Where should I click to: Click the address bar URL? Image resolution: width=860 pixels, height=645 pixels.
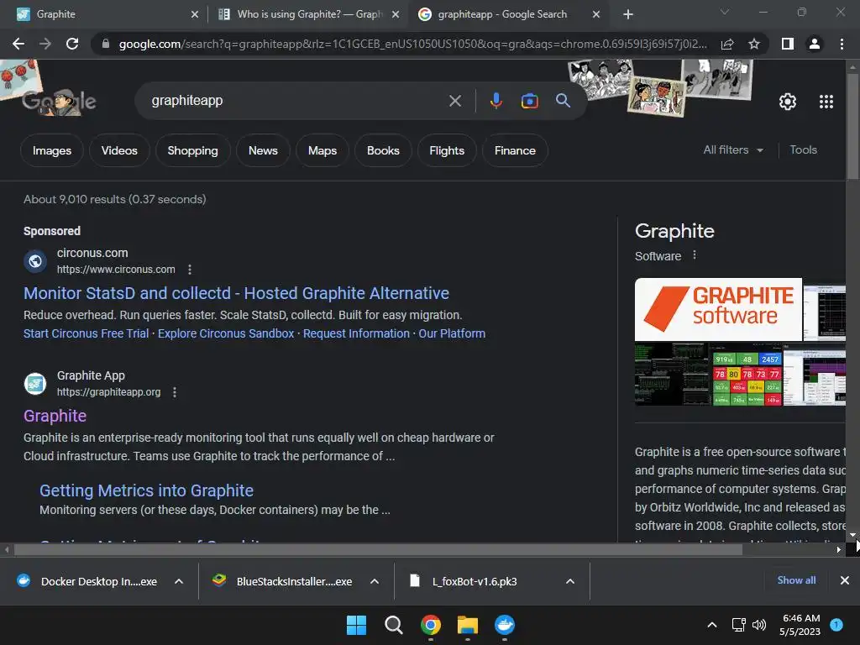click(412, 44)
